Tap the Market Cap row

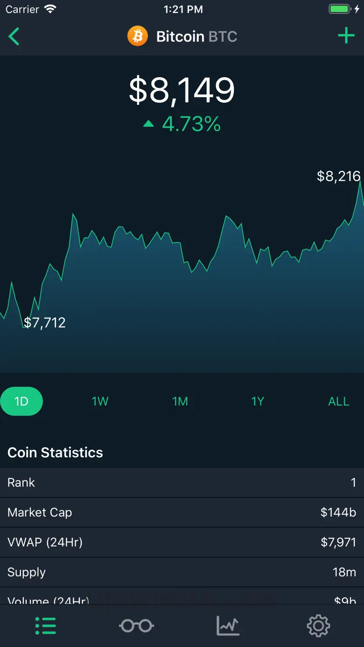(182, 512)
